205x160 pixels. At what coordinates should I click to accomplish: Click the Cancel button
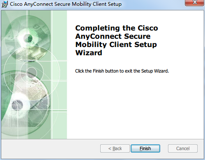tap(183, 148)
